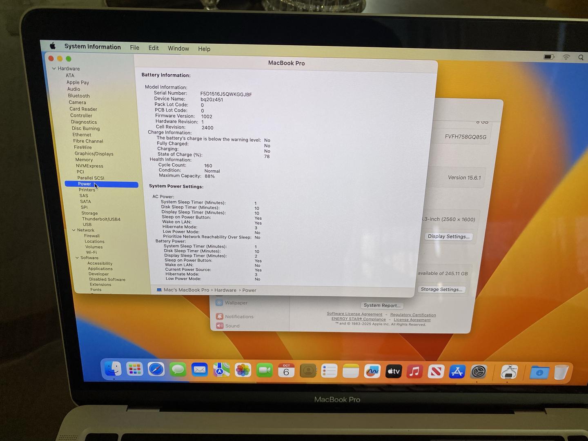Launch the App Store from the Dock
The width and height of the screenshot is (588, 441).
[x=457, y=372]
